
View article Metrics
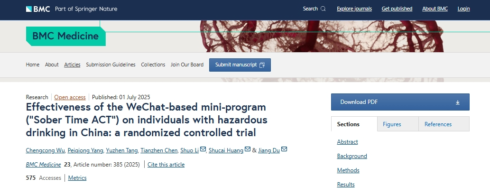click(77, 178)
